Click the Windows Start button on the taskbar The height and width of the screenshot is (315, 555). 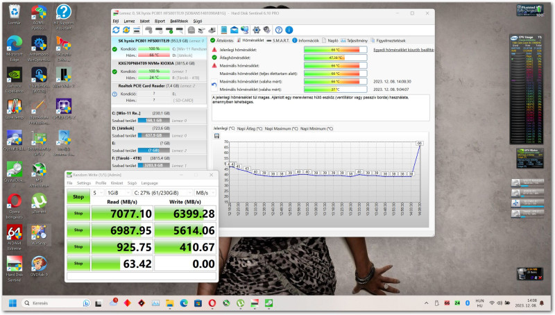[x=12, y=303]
